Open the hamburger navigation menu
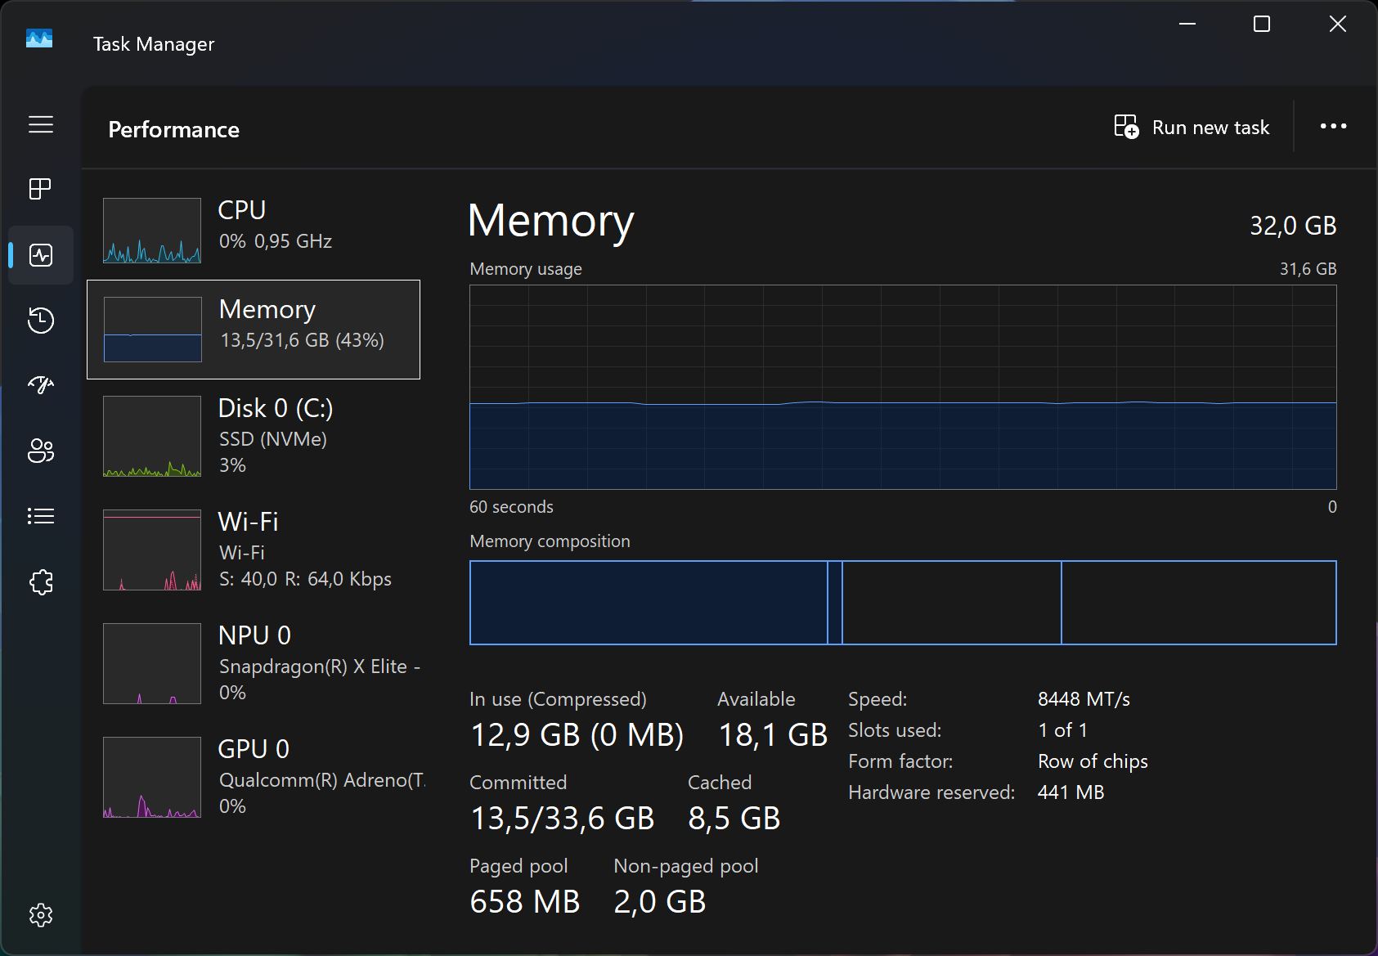The height and width of the screenshot is (956, 1378). 41,124
